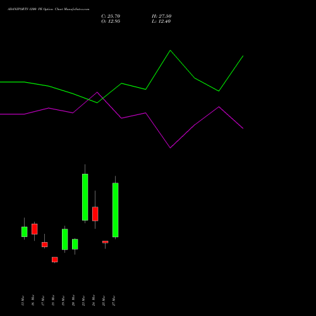Select the 20 Mar date label
Image resolution: width=316 pixels, height=316 pixels.
pyautogui.click(x=73, y=301)
